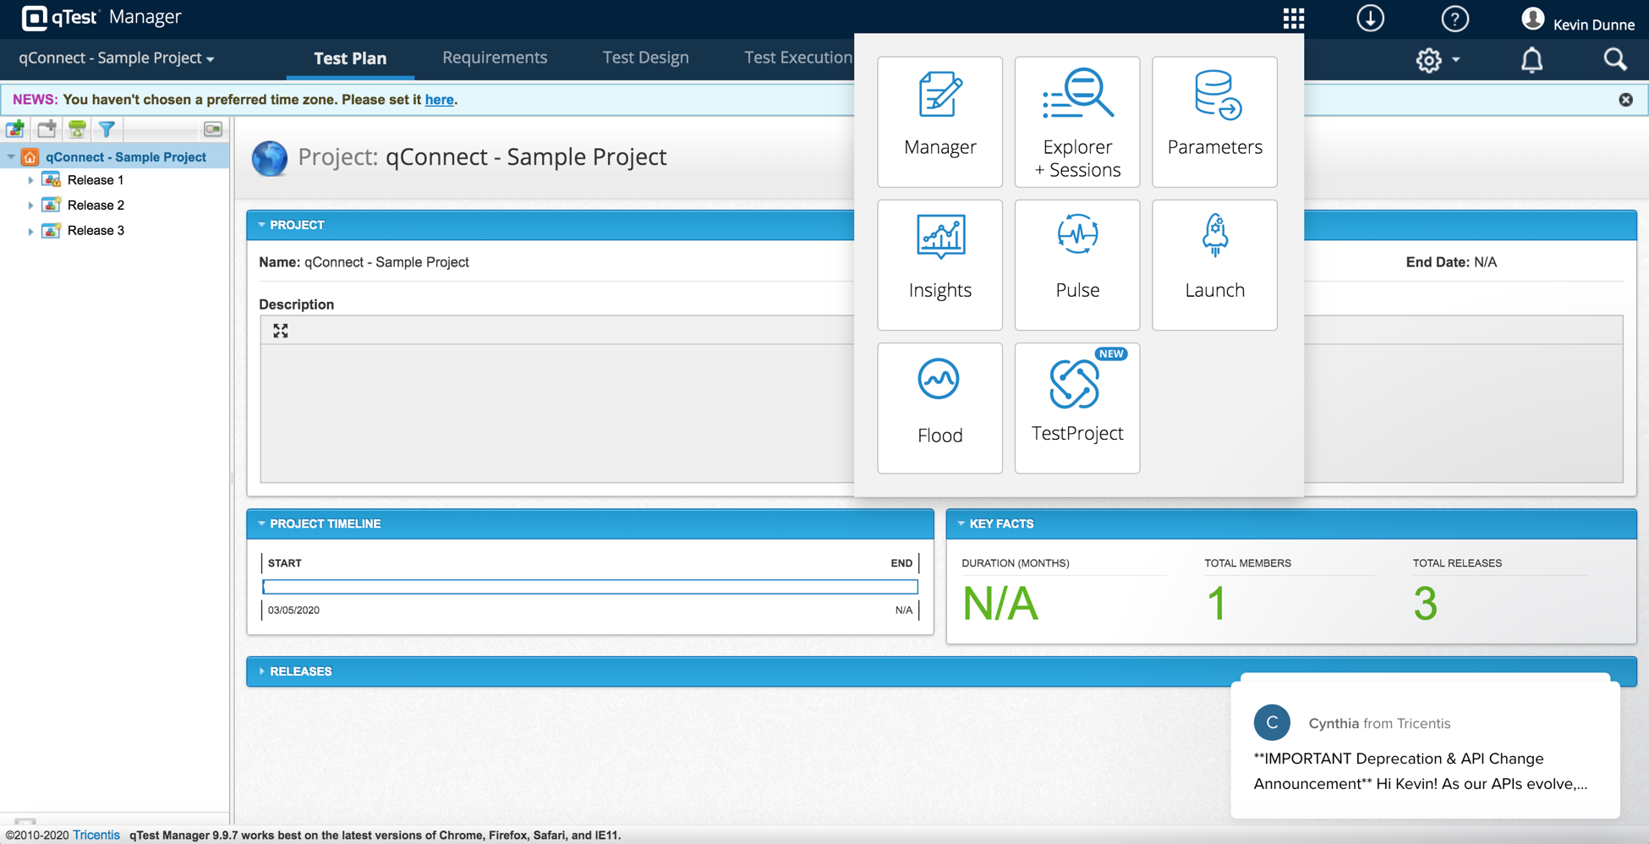
Task: Open the Tricentis footer link
Action: click(96, 835)
